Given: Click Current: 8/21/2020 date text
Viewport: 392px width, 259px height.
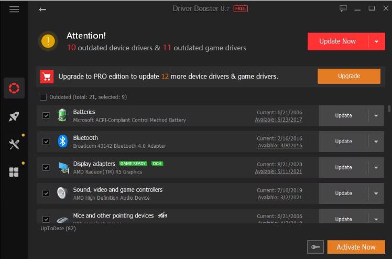Looking at the screenshot, I should [279, 165].
